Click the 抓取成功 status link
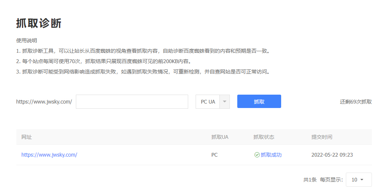 [x=271, y=155]
